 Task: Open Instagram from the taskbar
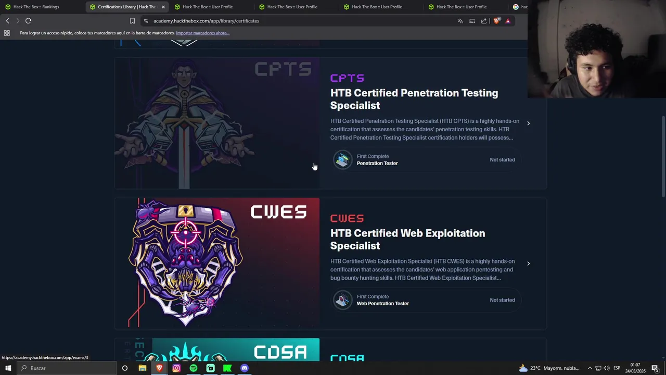[x=176, y=368]
